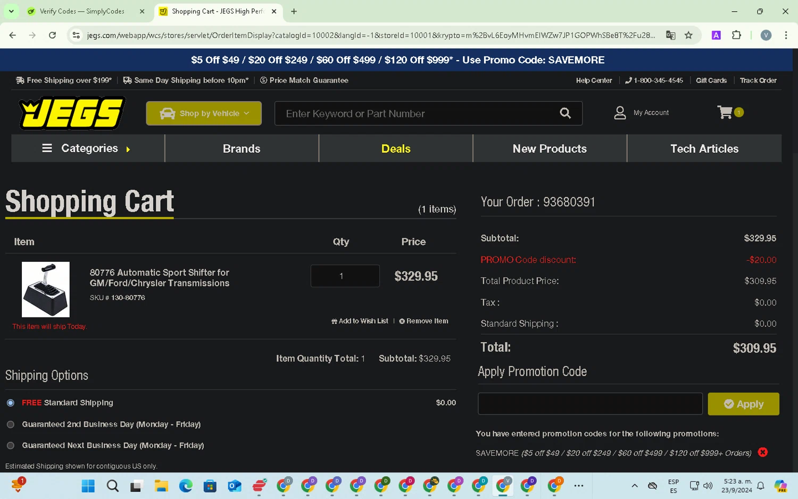Image resolution: width=798 pixels, height=499 pixels.
Task: Click the search magnifier icon
Action: tap(565, 113)
